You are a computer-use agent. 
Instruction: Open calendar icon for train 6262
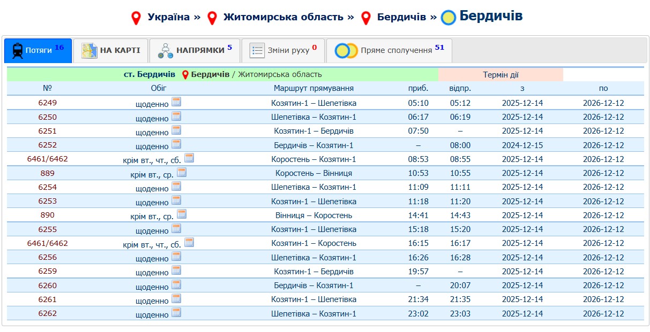pos(176,313)
